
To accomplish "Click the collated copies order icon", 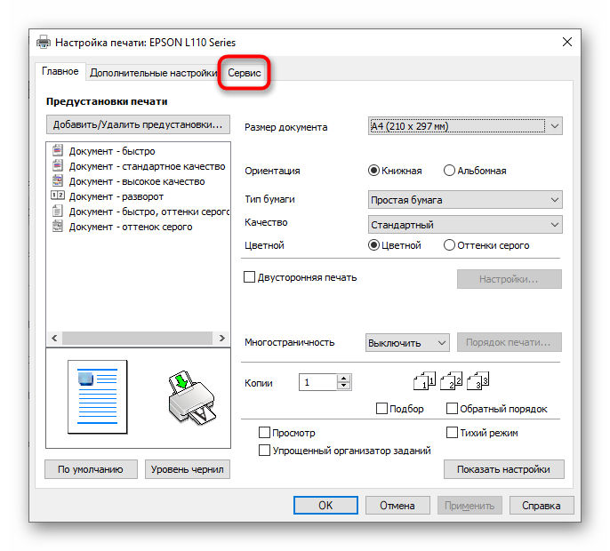I will (453, 381).
